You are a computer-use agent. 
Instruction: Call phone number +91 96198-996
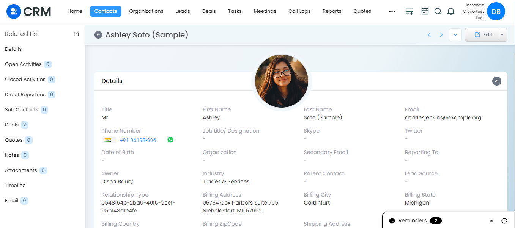138,140
